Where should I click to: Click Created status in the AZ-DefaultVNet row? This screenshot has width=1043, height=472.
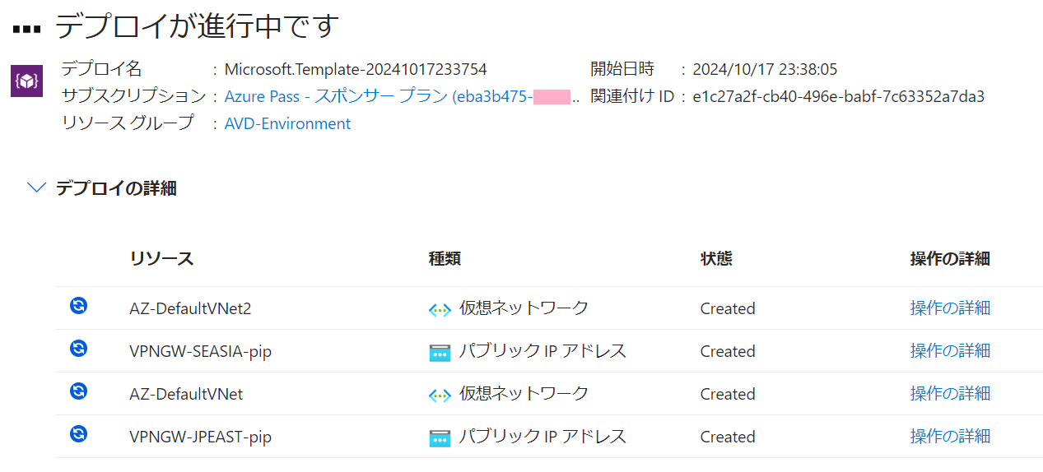[x=728, y=394]
